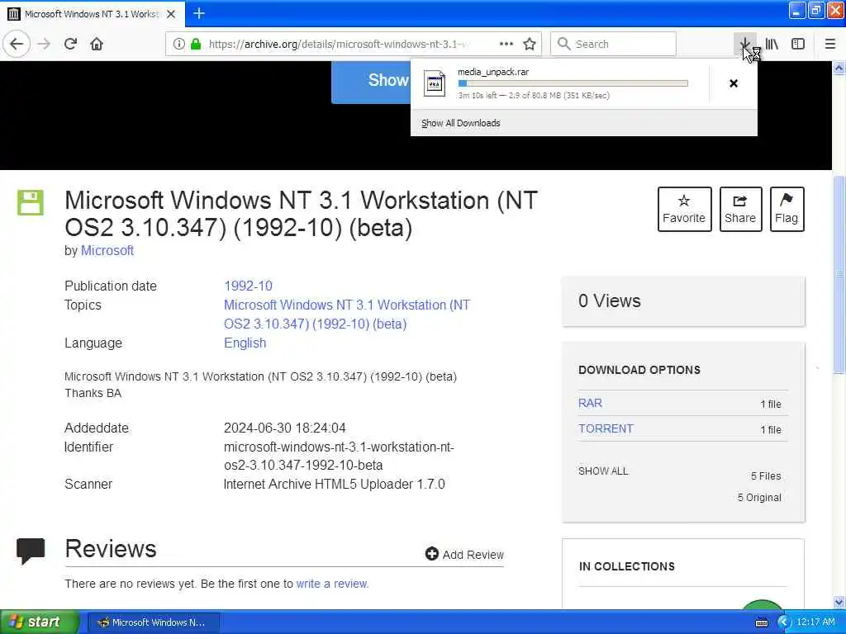
Task: Open a new tab with the plus icon
Action: (x=198, y=13)
